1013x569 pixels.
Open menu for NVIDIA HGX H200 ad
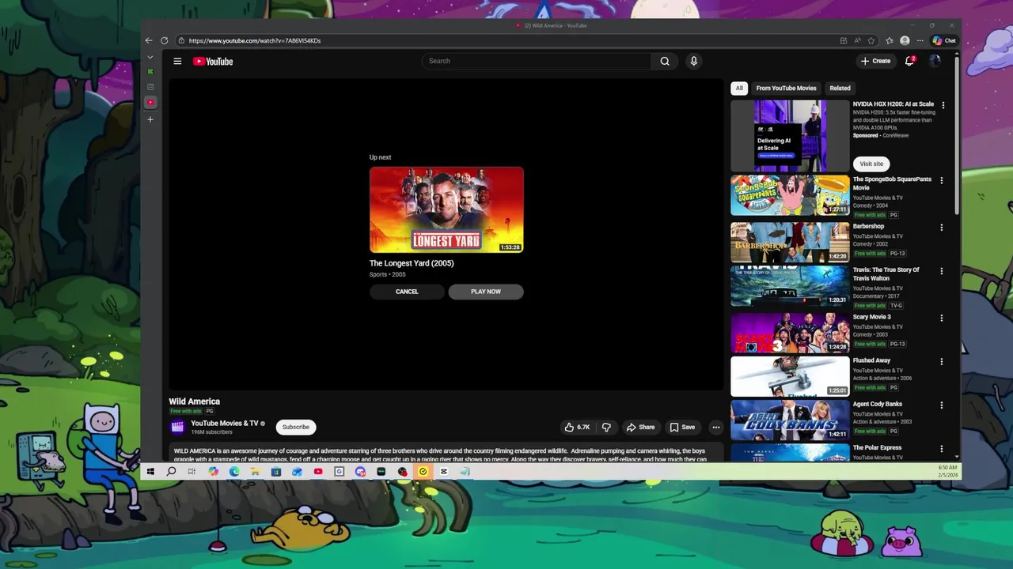tap(943, 105)
